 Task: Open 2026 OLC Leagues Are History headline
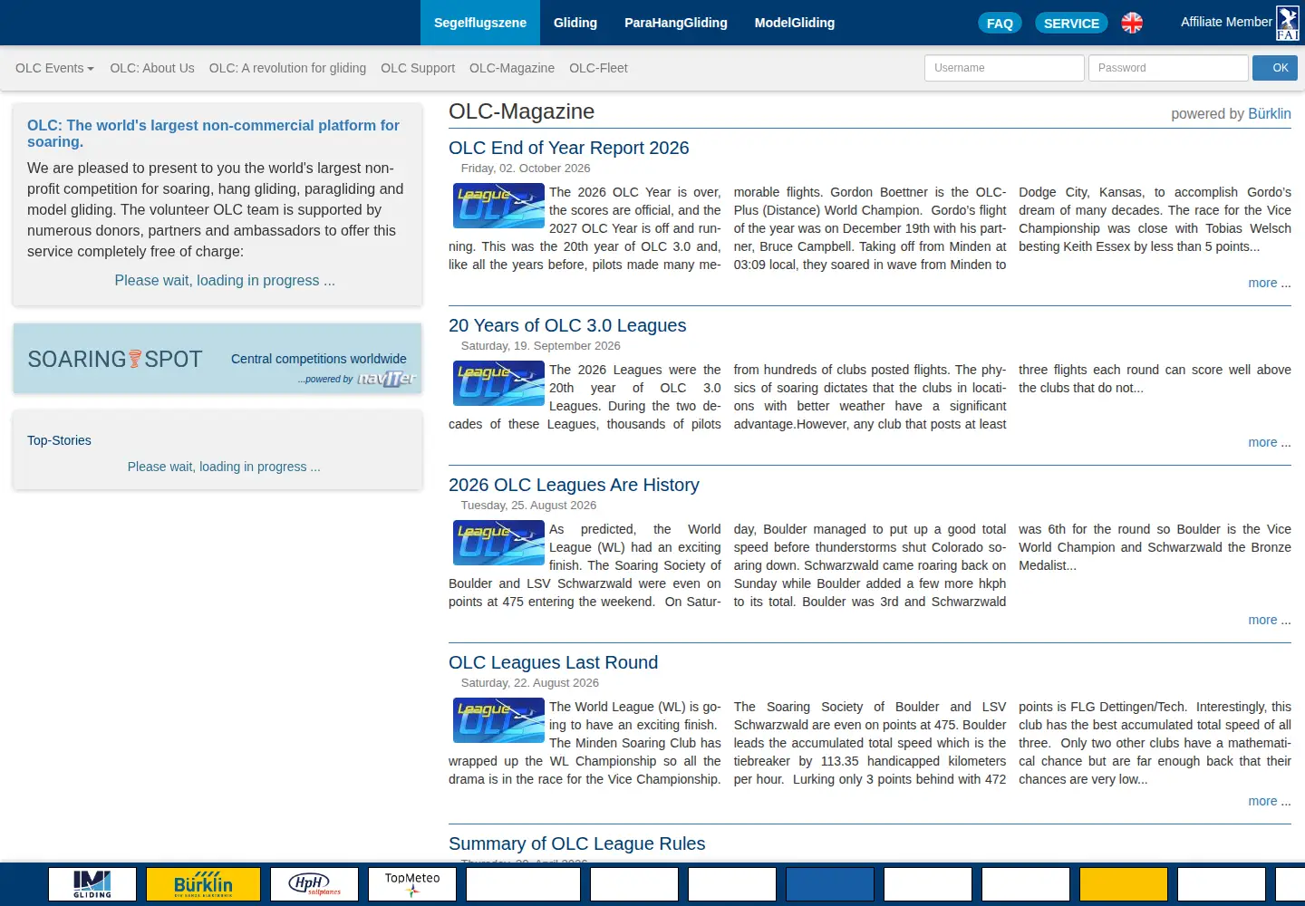[574, 485]
